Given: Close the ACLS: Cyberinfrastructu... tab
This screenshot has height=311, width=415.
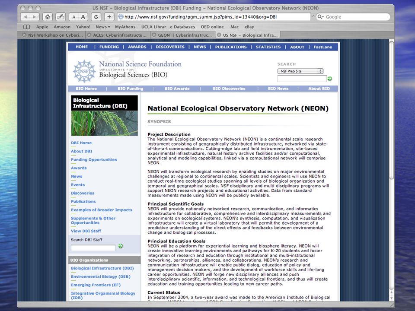Looking at the screenshot, I should [89, 35].
